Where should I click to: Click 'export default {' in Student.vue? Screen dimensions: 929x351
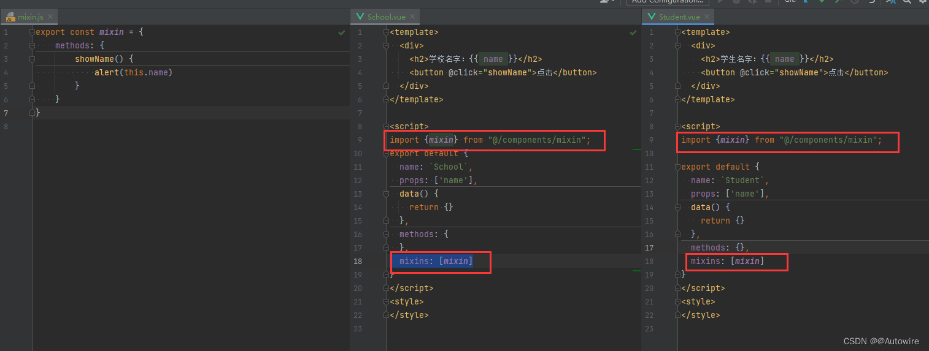(720, 167)
